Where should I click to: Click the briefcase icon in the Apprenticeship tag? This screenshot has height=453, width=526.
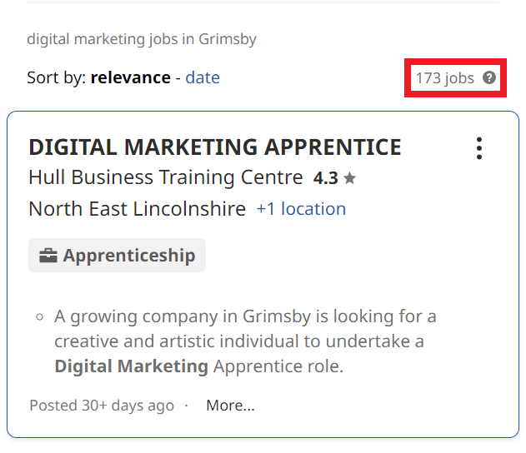48,256
